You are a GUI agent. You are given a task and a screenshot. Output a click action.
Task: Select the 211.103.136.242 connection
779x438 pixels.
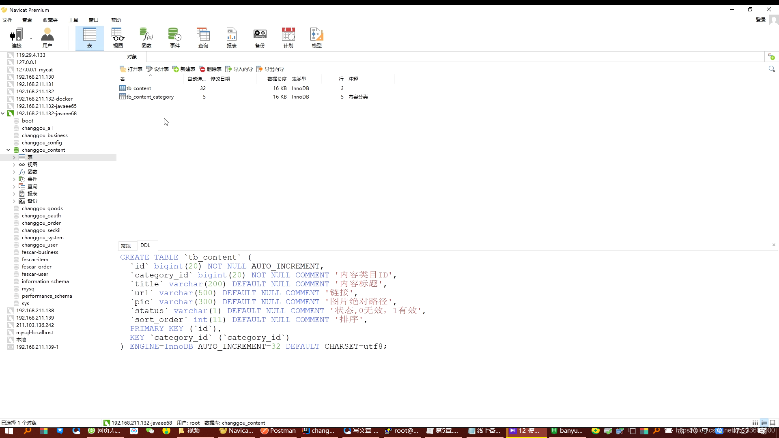35,325
